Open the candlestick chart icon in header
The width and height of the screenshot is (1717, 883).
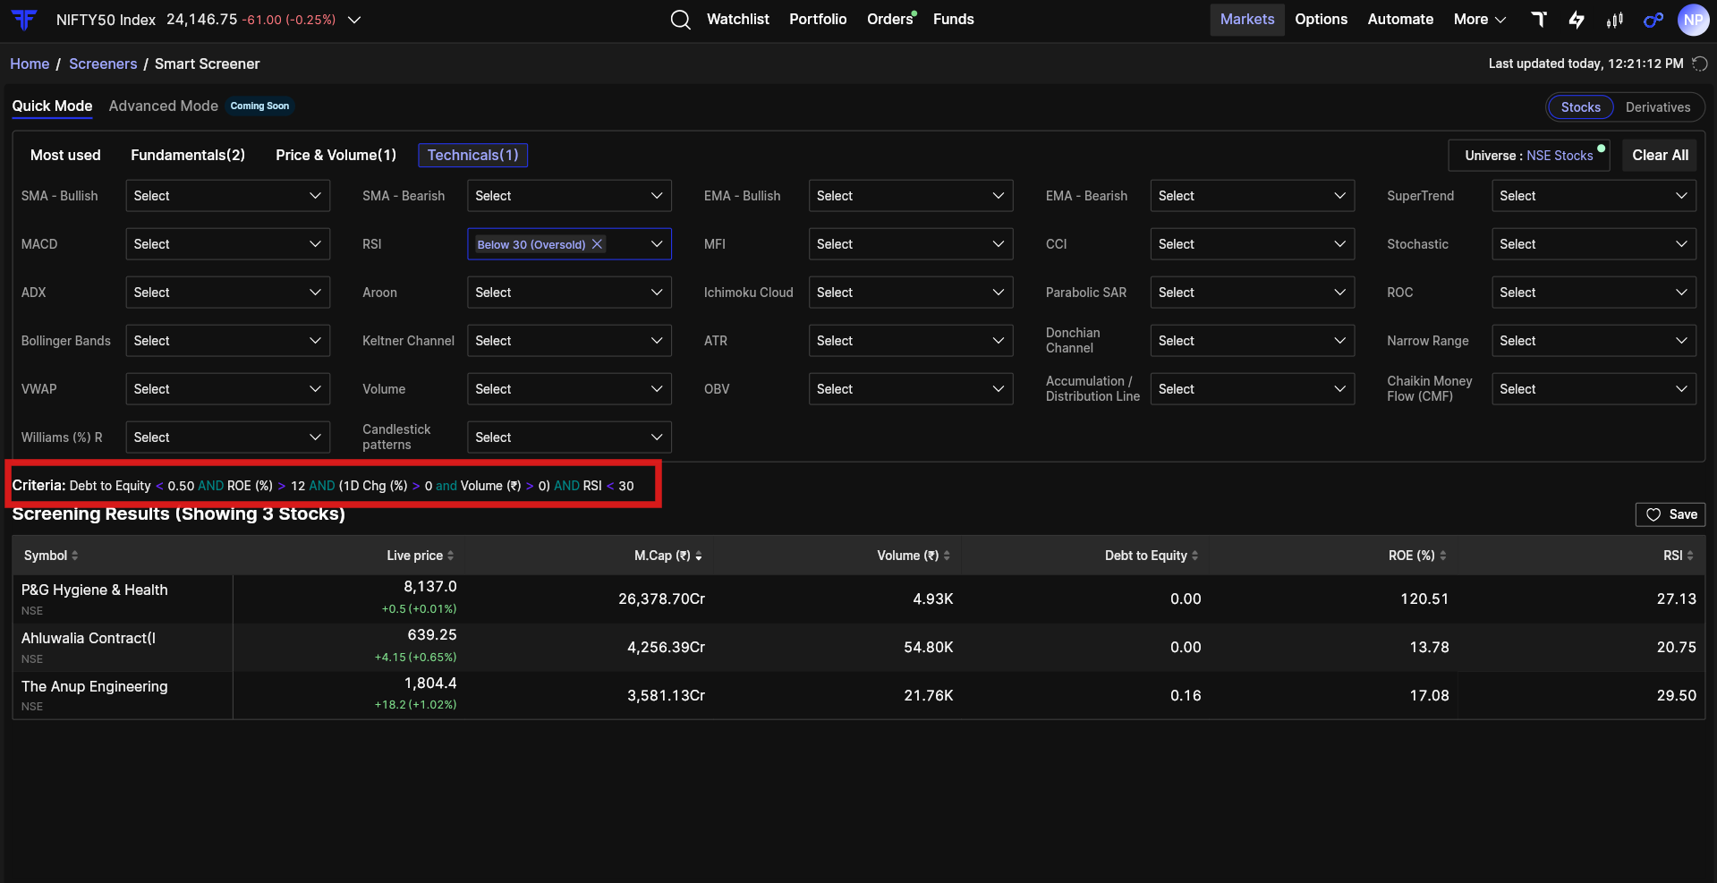[x=1615, y=20]
